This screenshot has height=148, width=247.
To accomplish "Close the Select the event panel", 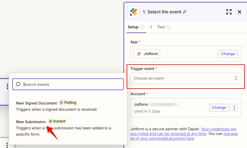I will (240, 12).
